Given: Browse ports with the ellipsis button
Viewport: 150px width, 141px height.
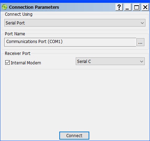Looking at the screenshot, I should (x=140, y=42).
